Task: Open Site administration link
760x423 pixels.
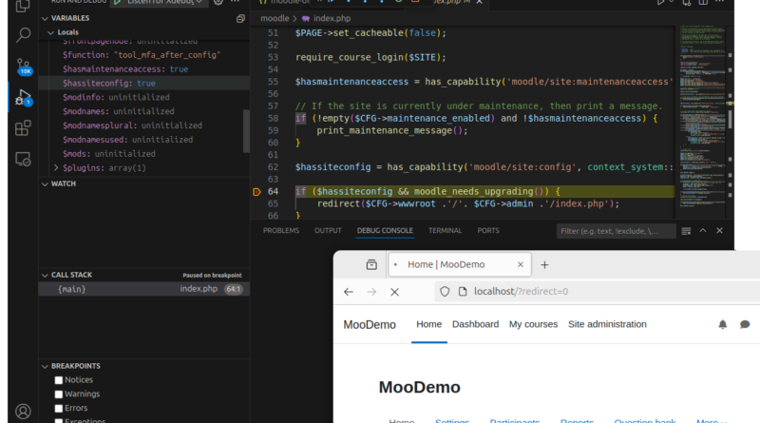Action: click(x=607, y=324)
